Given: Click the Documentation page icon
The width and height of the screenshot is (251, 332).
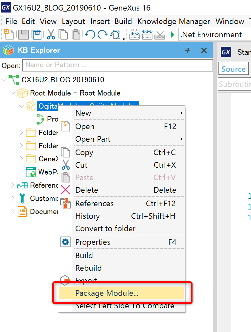Looking at the screenshot, I should [x=22, y=211].
